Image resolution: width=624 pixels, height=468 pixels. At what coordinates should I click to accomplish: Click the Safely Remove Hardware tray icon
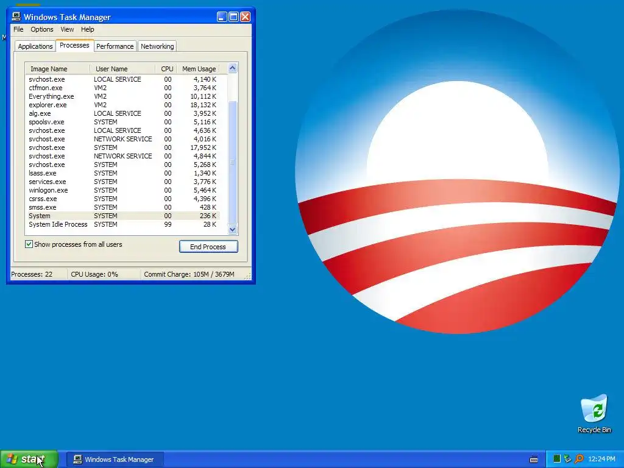tap(567, 459)
